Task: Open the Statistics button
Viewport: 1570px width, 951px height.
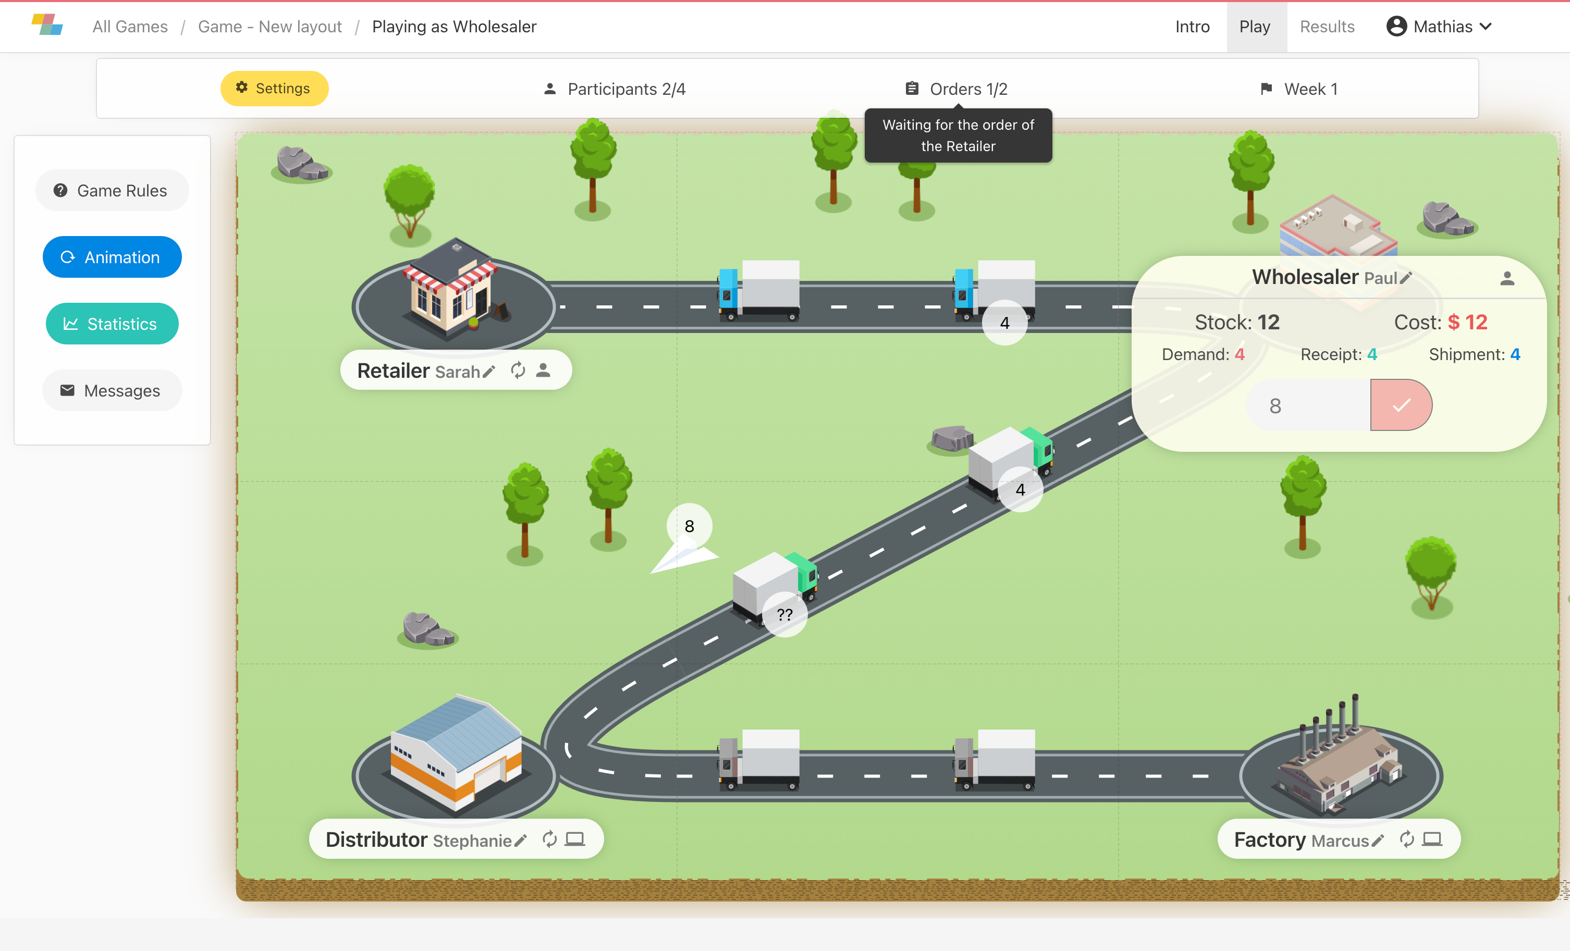Action: point(112,324)
